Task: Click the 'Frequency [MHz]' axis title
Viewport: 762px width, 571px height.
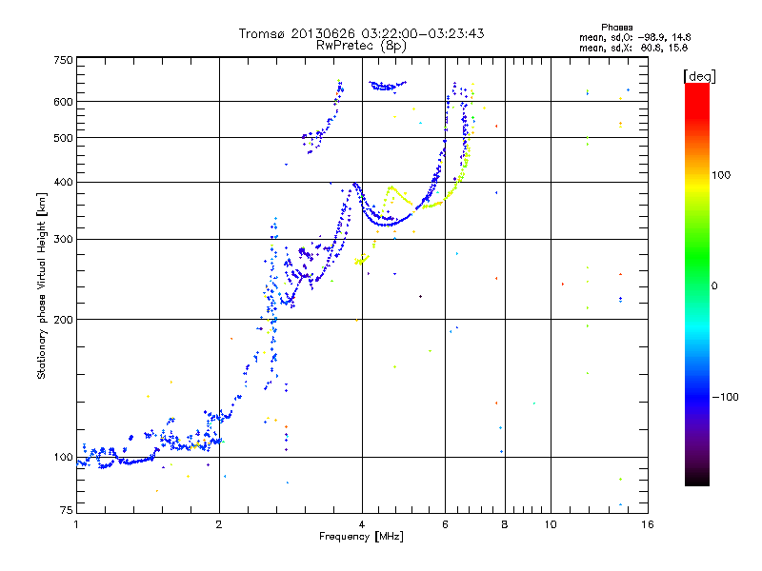Action: 361,537
